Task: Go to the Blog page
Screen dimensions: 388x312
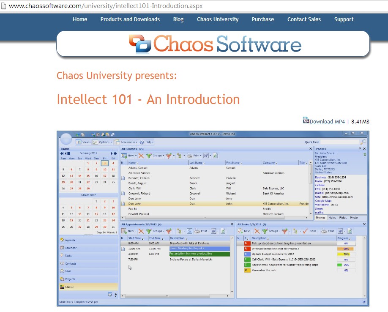Action: (x=178, y=19)
